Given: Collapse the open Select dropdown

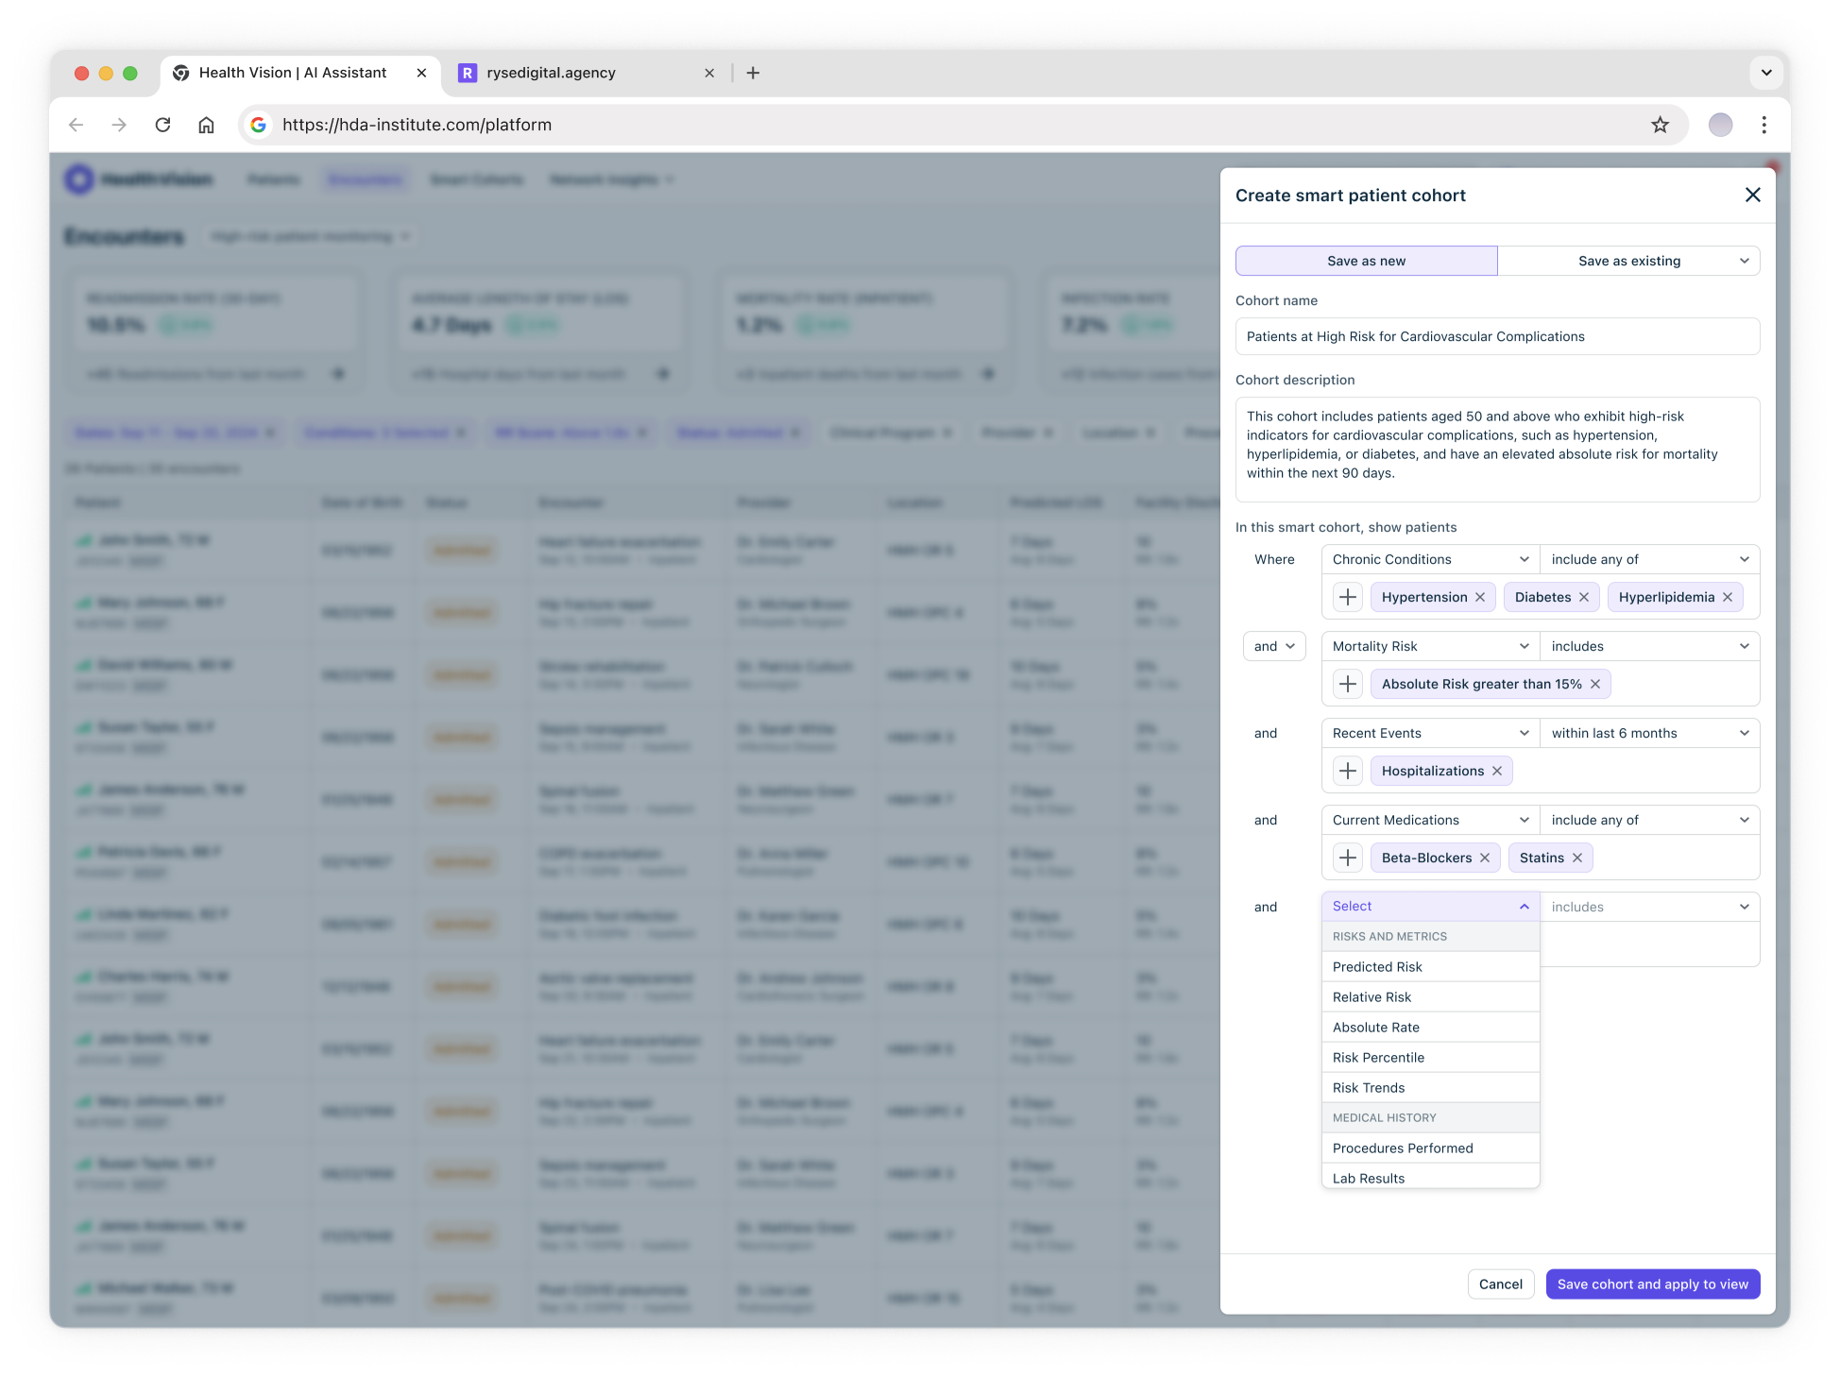Looking at the screenshot, I should pyautogui.click(x=1430, y=907).
